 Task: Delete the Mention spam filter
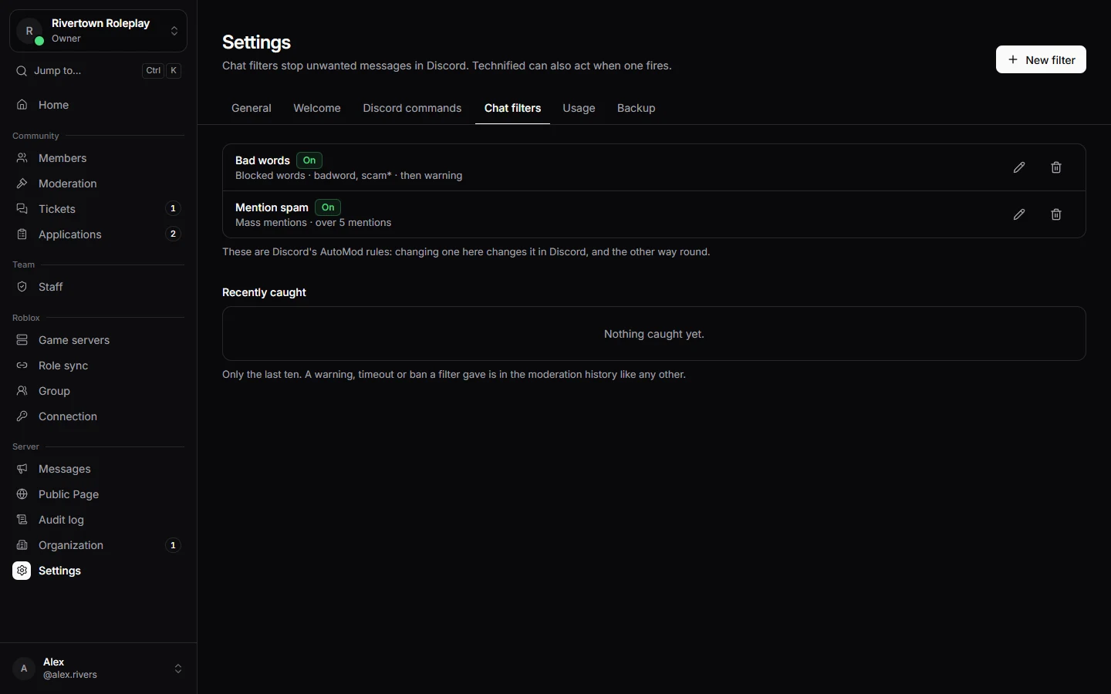pos(1056,214)
